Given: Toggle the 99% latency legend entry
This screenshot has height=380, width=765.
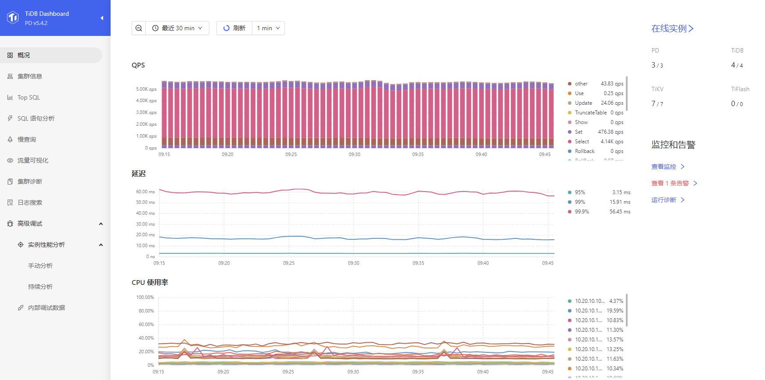Looking at the screenshot, I should coord(599,202).
